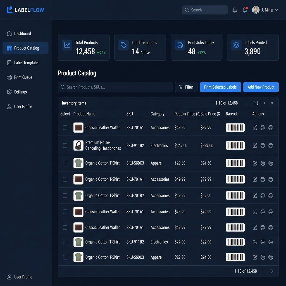
Task: Click the bell icon without red dot
Action: pyautogui.click(x=235, y=10)
